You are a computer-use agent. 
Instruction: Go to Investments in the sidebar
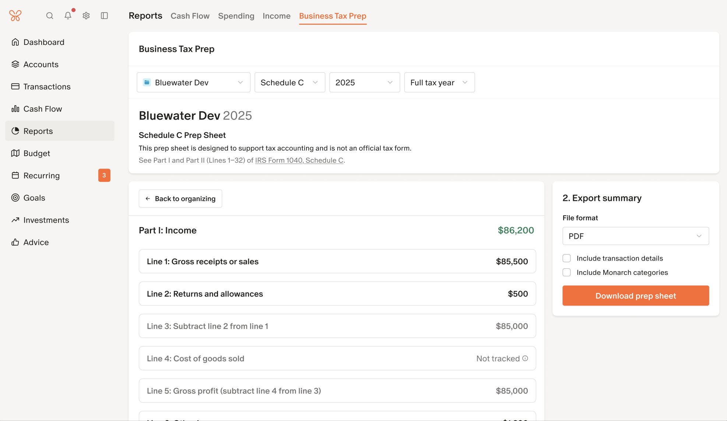click(46, 220)
